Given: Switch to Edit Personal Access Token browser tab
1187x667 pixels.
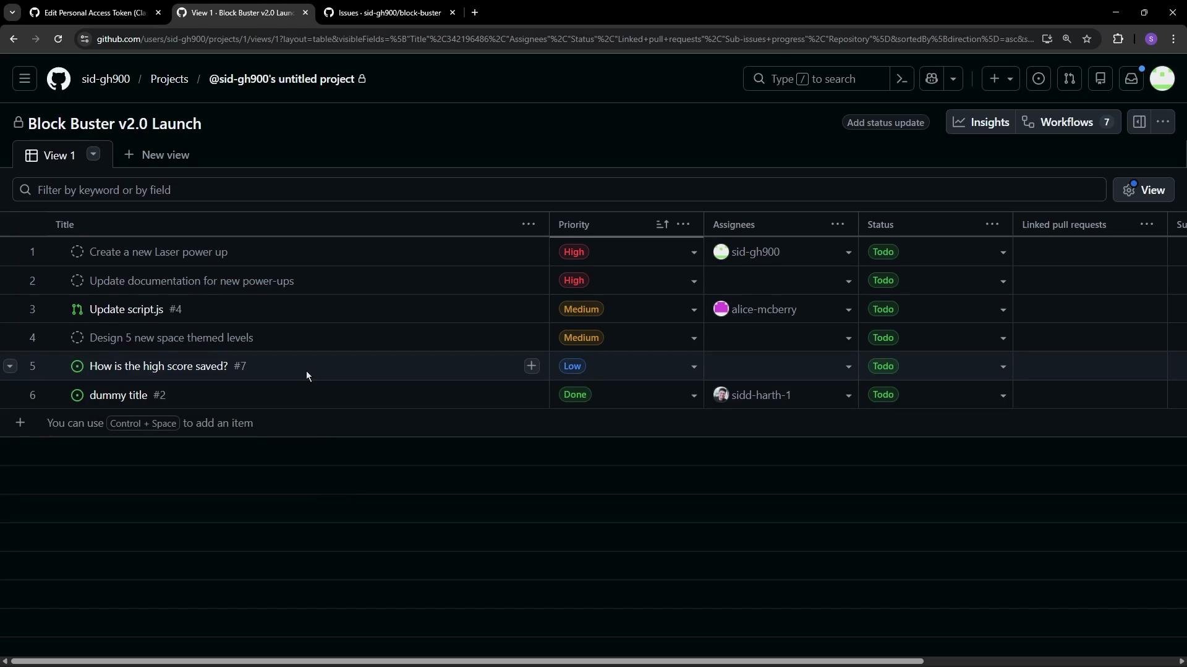Looking at the screenshot, I should 95,12.
